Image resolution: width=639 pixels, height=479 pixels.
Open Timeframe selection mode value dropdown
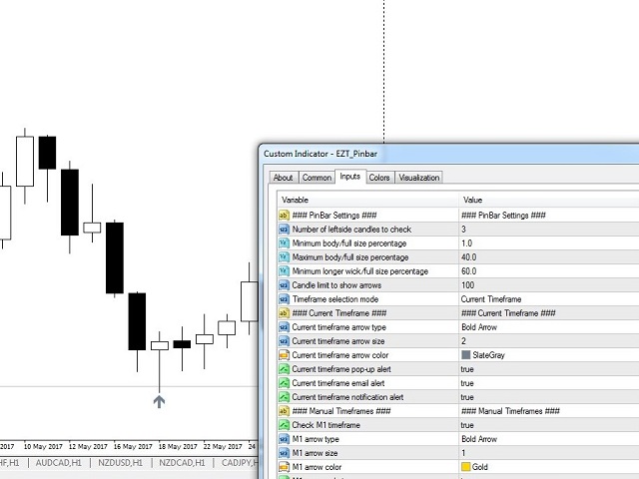489,299
